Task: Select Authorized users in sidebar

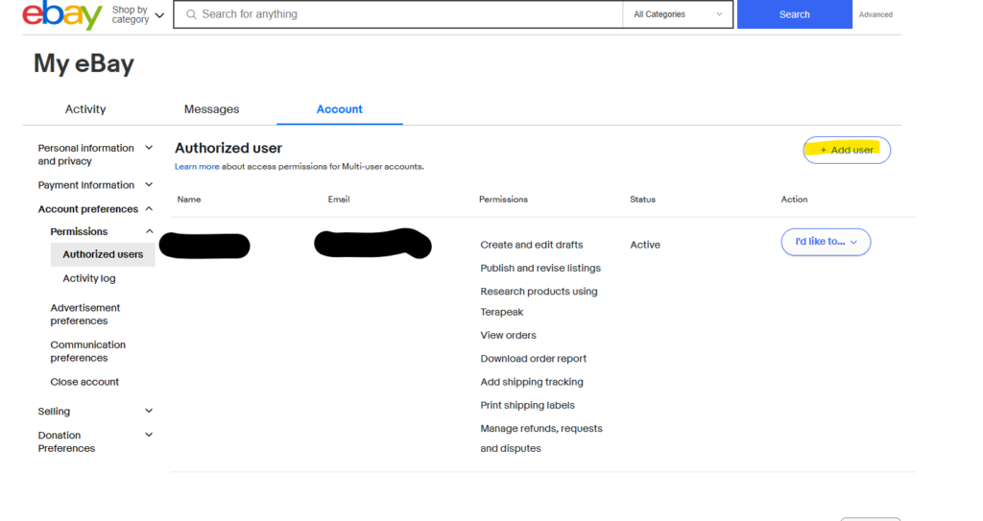Action: pos(103,254)
